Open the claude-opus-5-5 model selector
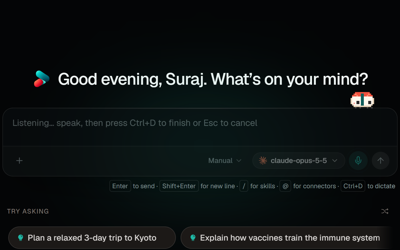The height and width of the screenshot is (250, 400). pos(299,161)
